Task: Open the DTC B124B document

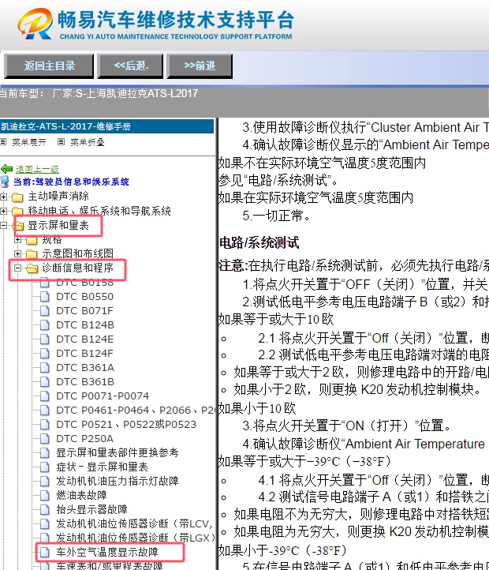Action: (x=85, y=325)
